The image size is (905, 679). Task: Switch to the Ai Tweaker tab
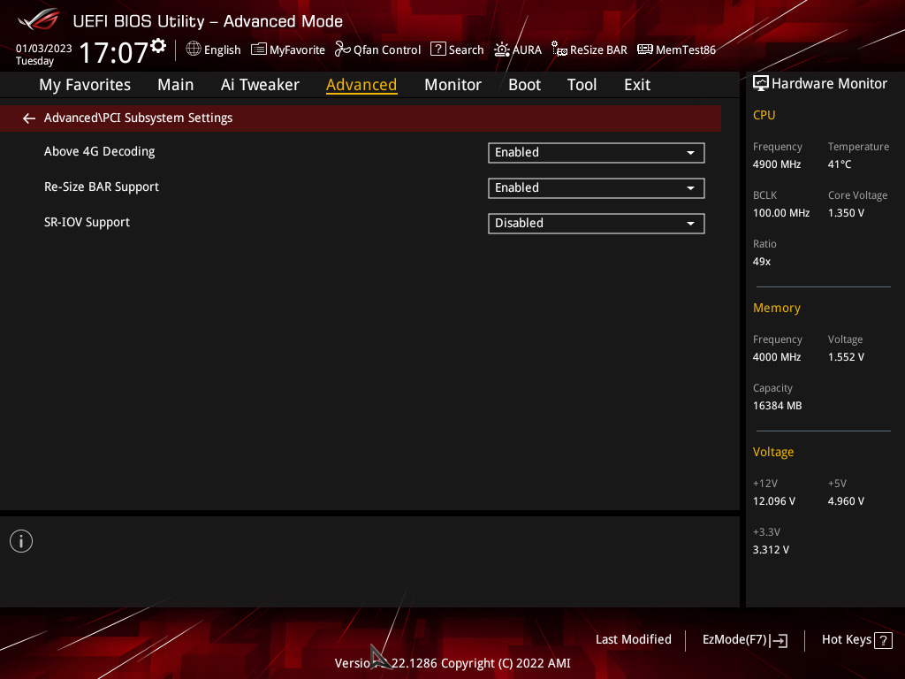tap(260, 84)
